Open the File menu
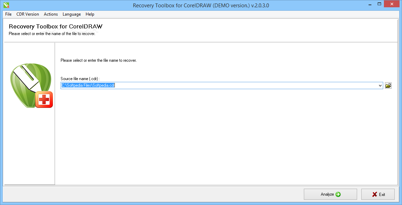Screen dimensions: 402x205 tap(8, 14)
